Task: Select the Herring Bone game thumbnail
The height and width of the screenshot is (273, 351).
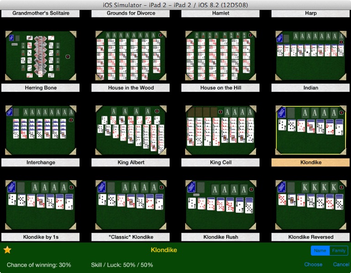Action: pos(41,56)
